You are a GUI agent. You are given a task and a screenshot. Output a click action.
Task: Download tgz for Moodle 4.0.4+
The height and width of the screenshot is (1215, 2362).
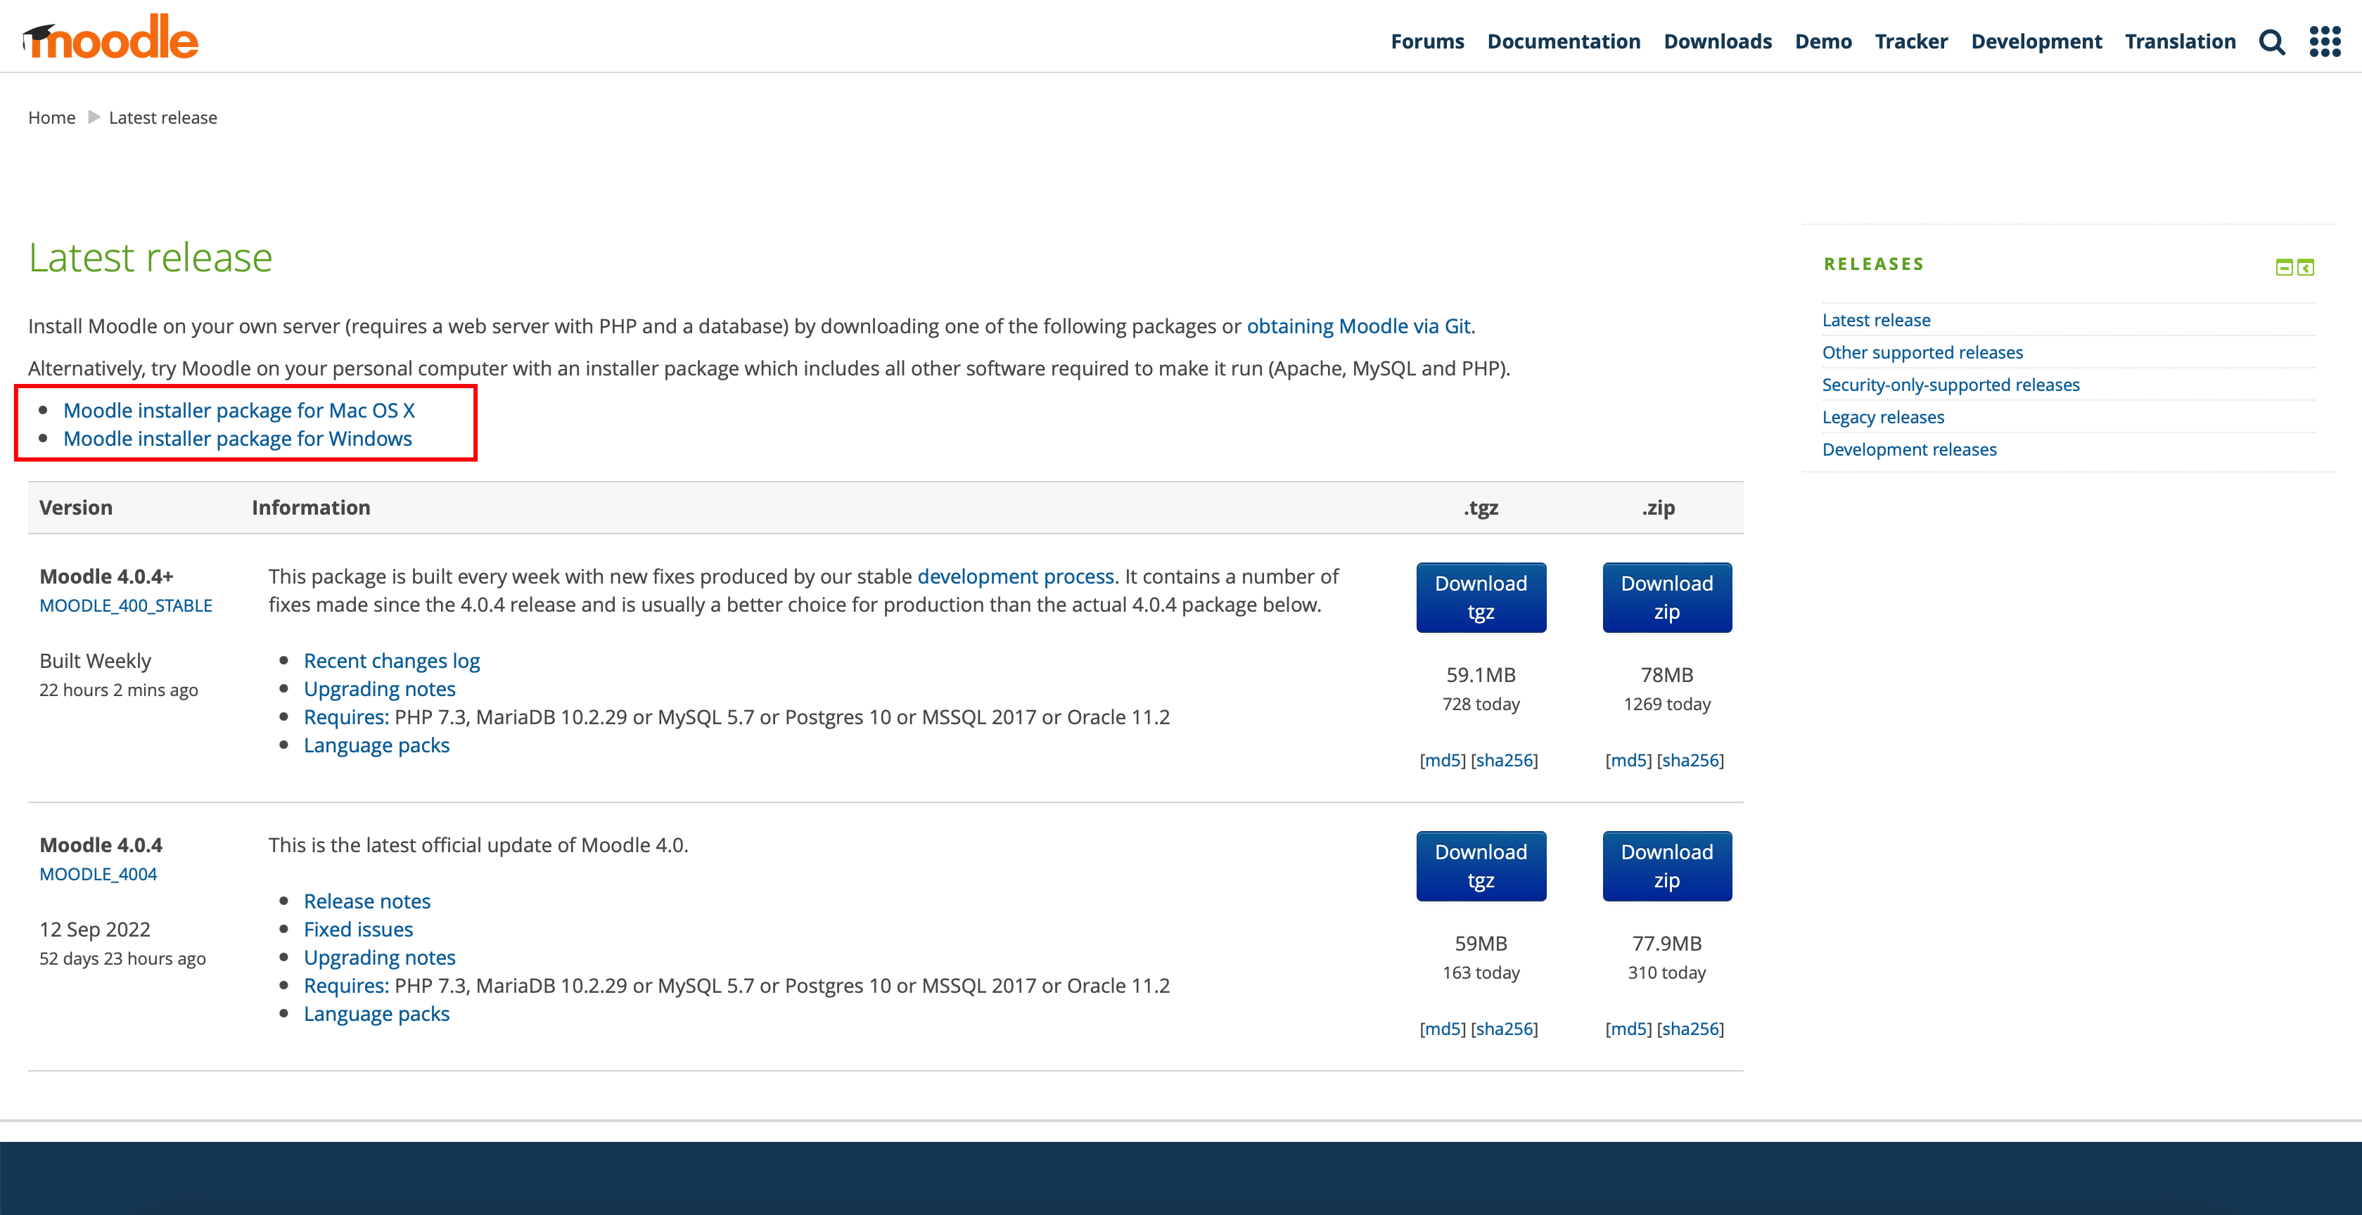pyautogui.click(x=1481, y=598)
